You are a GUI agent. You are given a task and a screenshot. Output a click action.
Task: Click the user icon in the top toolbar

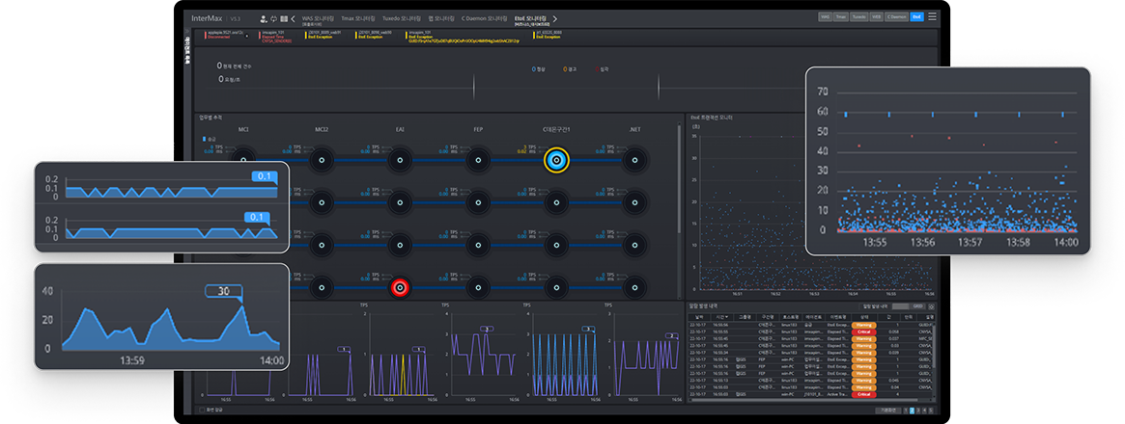click(264, 17)
